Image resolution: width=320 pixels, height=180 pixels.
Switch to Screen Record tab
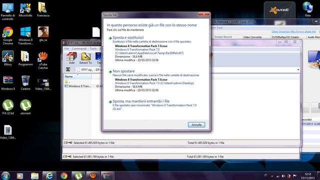tap(223, 37)
